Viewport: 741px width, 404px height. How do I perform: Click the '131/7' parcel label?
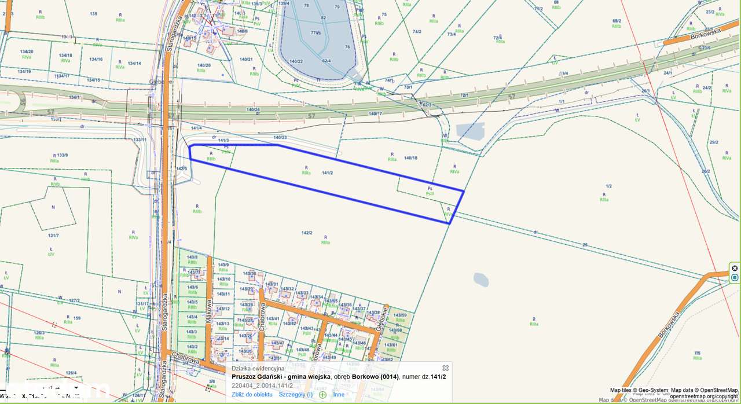click(53, 235)
